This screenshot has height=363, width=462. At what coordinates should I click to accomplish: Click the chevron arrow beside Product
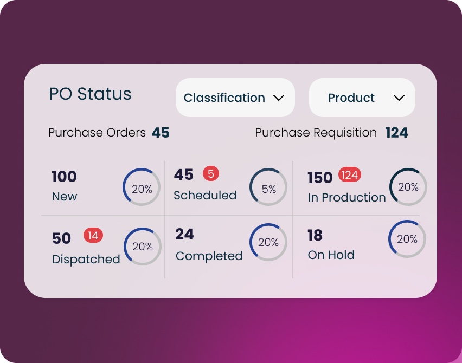coord(399,98)
